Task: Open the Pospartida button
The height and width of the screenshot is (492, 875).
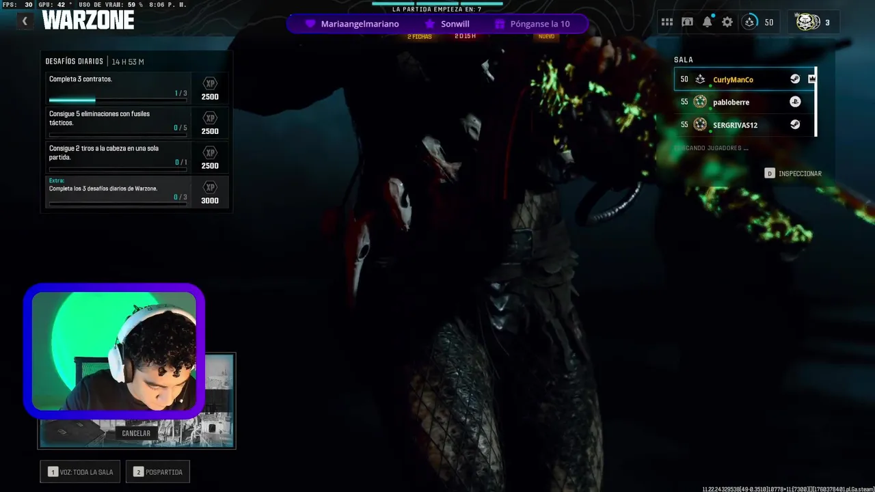Action: [x=158, y=471]
